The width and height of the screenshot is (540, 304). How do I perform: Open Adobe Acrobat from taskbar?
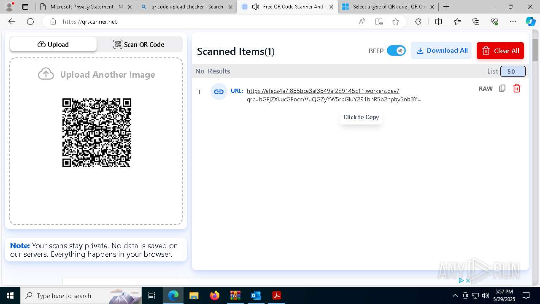click(277, 296)
